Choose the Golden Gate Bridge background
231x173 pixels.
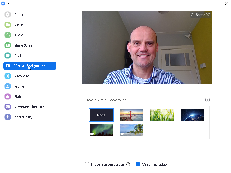coord(131,115)
